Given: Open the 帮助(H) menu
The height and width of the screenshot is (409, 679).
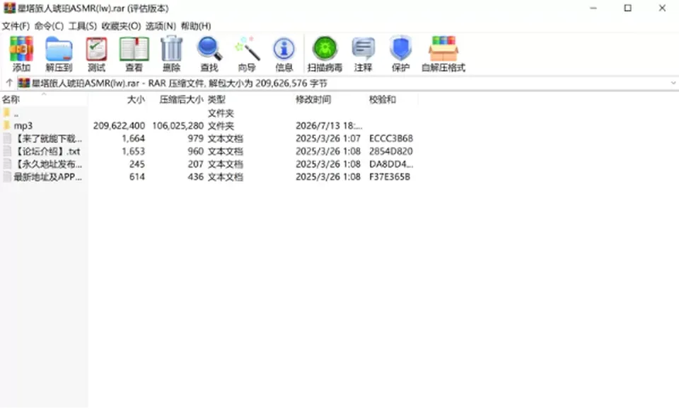Looking at the screenshot, I should (x=196, y=26).
